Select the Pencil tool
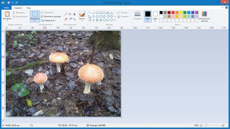This screenshot has width=230, height=129. (65, 14)
